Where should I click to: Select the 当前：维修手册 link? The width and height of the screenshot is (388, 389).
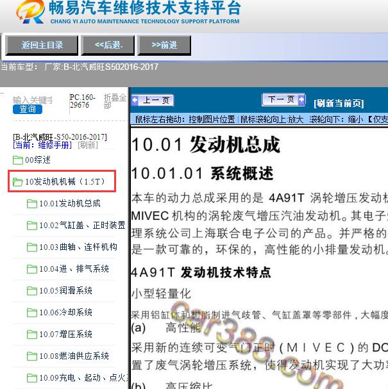coord(42,145)
